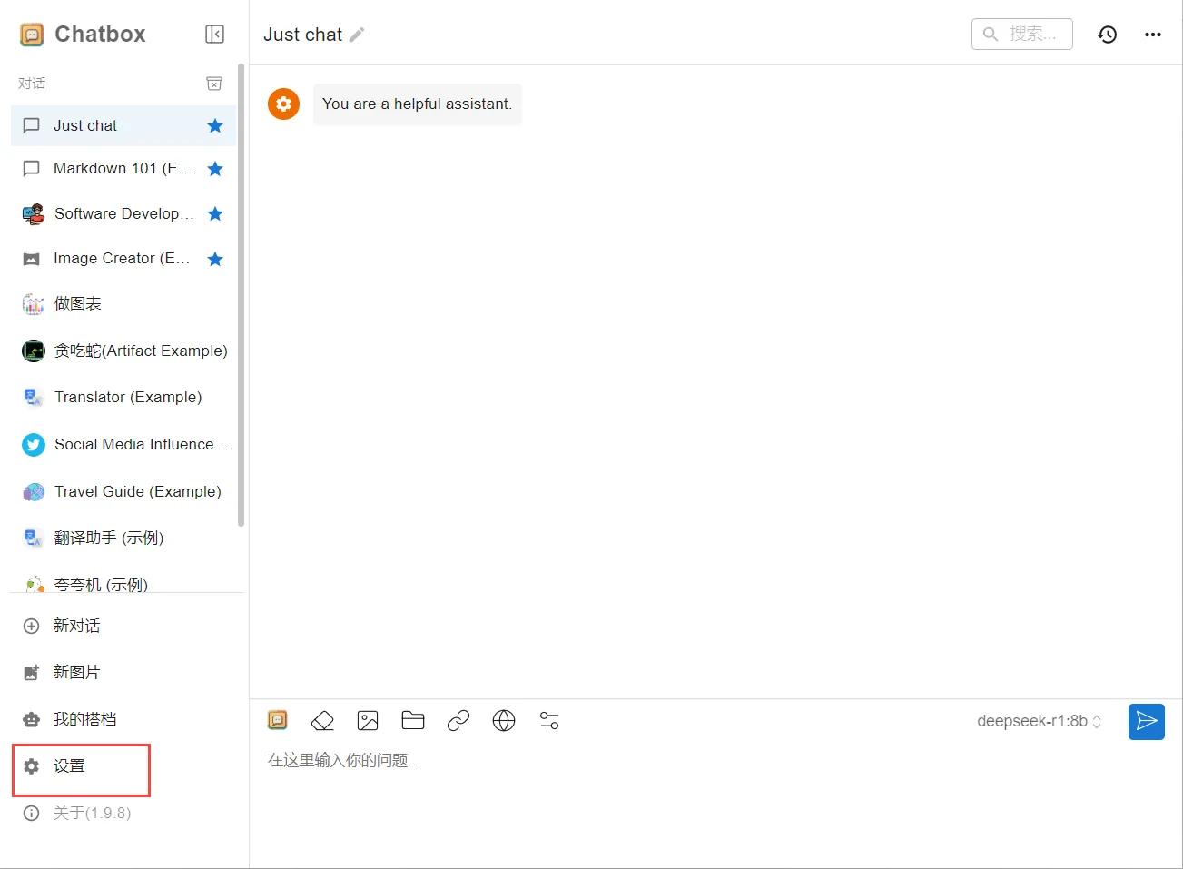The width and height of the screenshot is (1183, 869).
Task: Focus the message input 在这里输入你的问题
Action: click(715, 761)
